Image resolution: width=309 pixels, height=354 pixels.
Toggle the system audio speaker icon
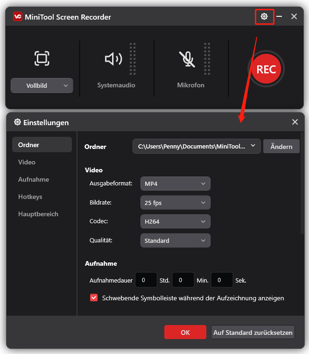coord(113,59)
